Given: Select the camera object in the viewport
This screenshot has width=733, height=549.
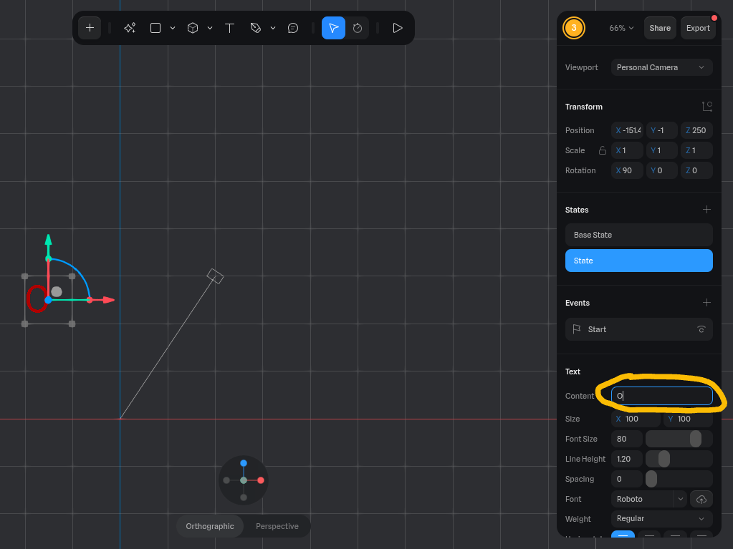Looking at the screenshot, I should [x=215, y=276].
